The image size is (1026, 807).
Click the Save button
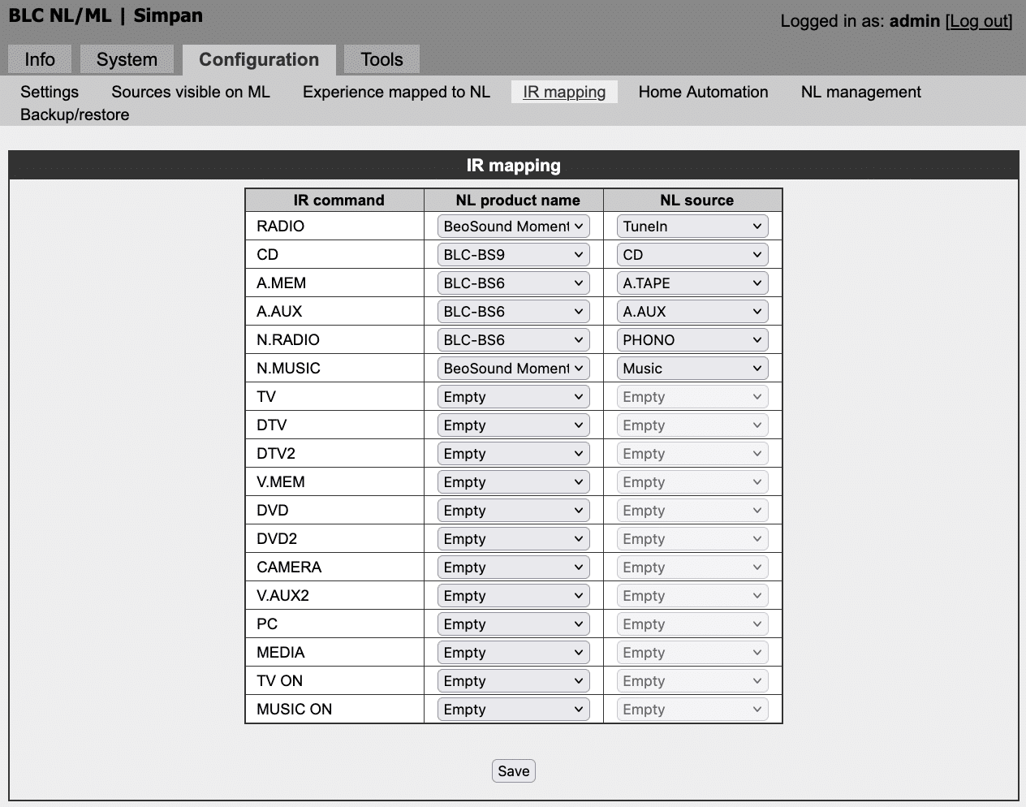[513, 771]
